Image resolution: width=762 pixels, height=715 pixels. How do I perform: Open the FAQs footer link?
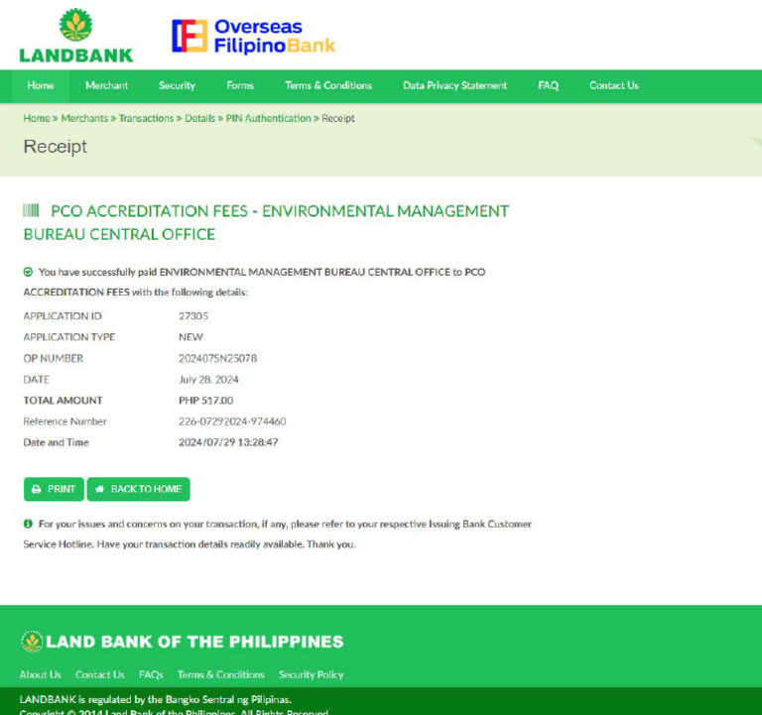(151, 674)
